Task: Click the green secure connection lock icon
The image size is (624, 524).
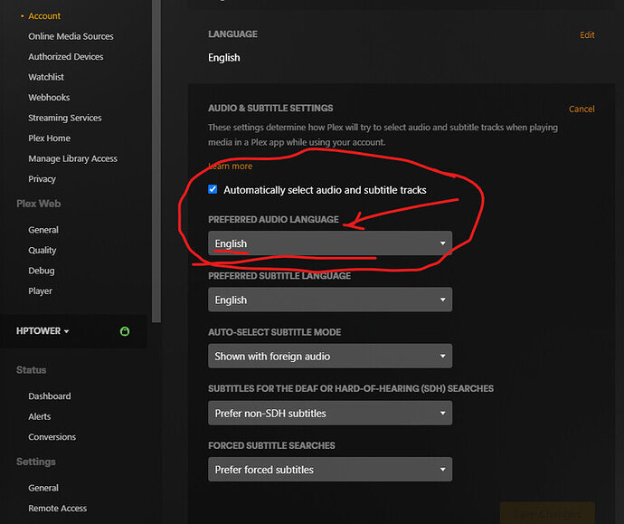Action: 125,331
